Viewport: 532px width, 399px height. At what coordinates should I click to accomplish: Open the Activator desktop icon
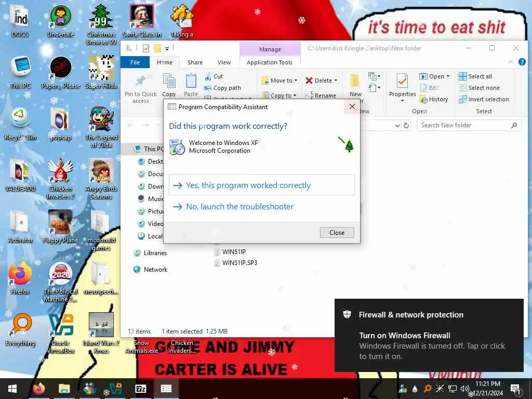click(x=20, y=227)
